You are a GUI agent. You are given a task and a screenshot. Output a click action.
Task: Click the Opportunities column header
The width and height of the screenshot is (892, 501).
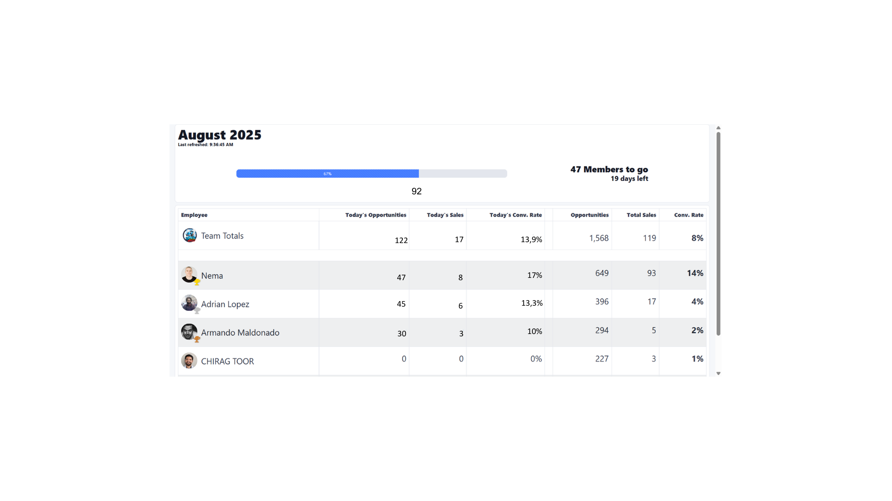pos(589,215)
